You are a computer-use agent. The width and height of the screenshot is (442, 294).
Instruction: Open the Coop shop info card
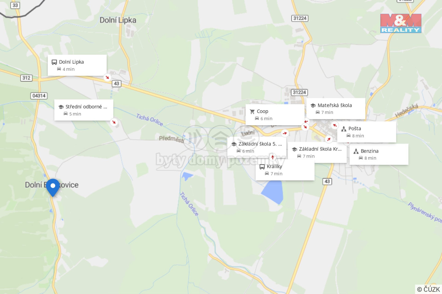pyautogui.click(x=275, y=115)
